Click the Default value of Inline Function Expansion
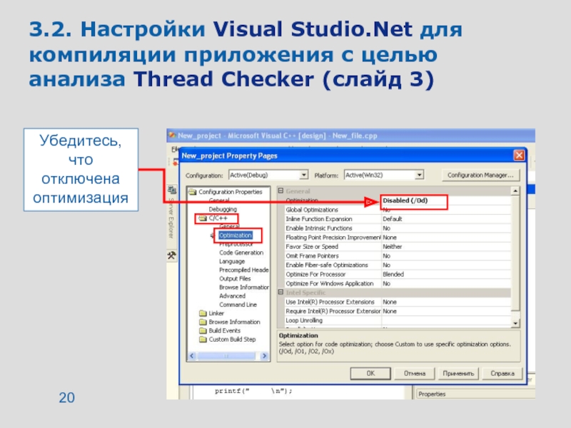 pos(392,219)
